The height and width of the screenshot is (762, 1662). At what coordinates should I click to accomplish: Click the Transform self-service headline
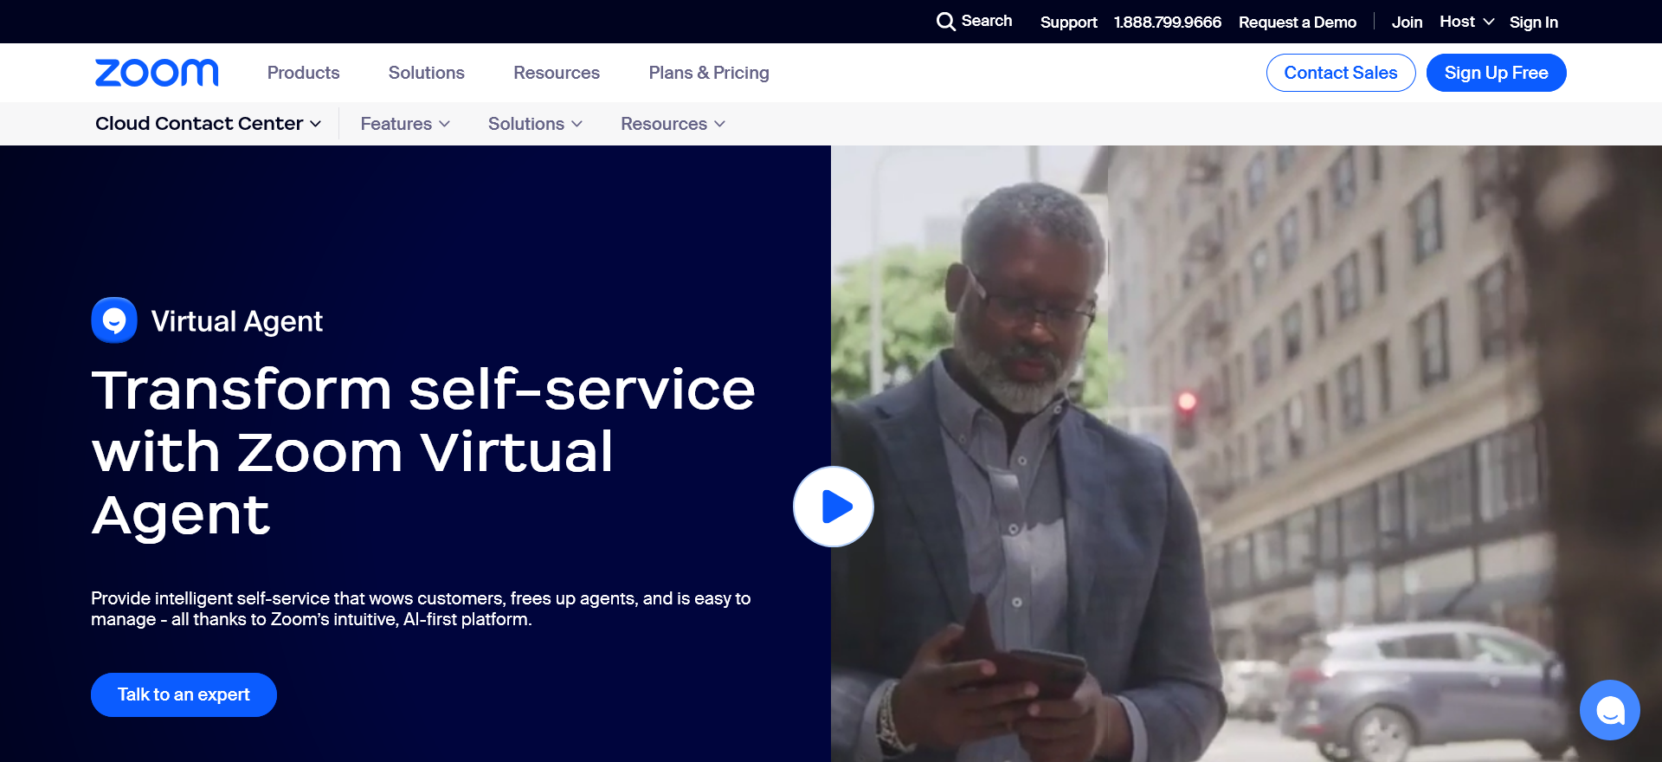[x=423, y=451]
